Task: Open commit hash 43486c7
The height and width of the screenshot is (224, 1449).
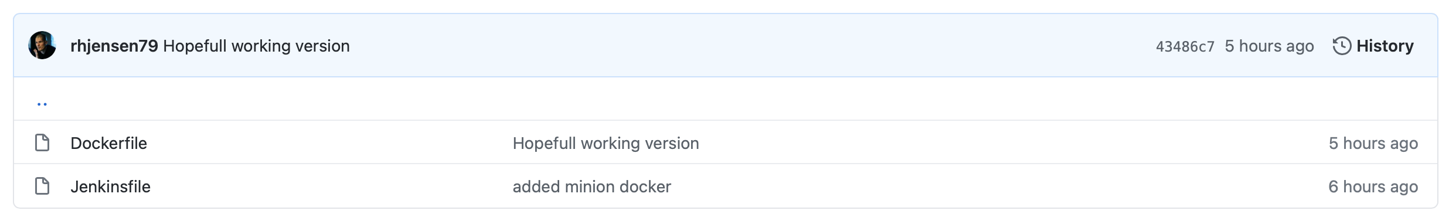Action: (1185, 46)
